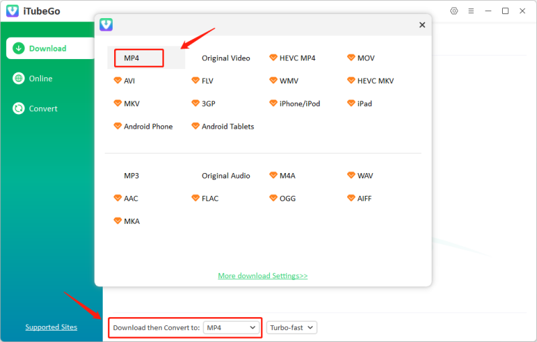
Task: Click the premium diamond icon beside HEVC MKV
Action: (351, 80)
